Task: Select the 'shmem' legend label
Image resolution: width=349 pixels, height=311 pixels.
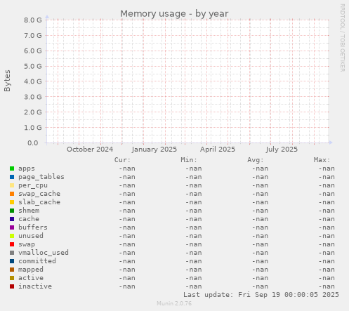Action: coord(29,211)
